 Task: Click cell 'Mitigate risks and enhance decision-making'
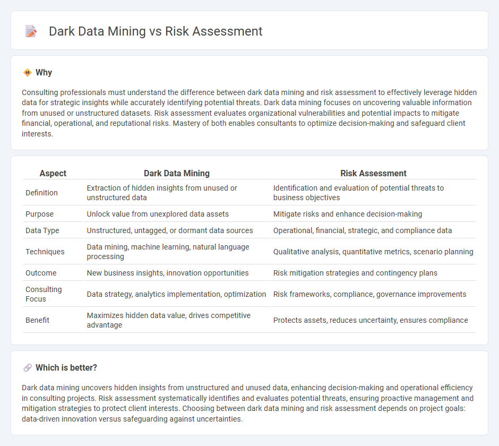pyautogui.click(x=373, y=214)
